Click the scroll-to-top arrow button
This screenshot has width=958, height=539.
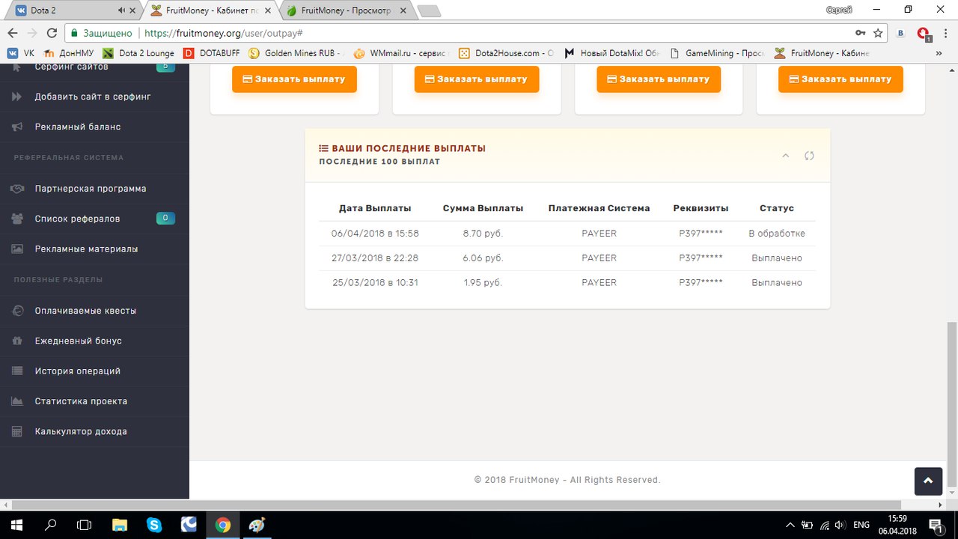928,481
